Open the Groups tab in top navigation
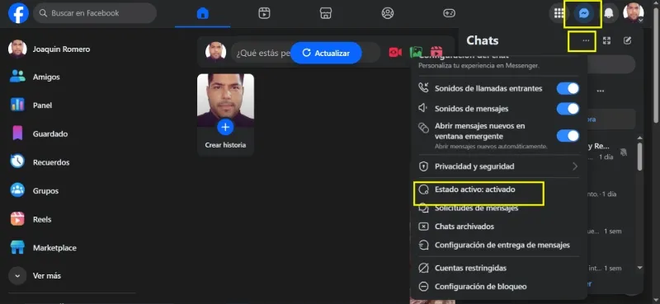This screenshot has width=660, height=304. pos(387,13)
